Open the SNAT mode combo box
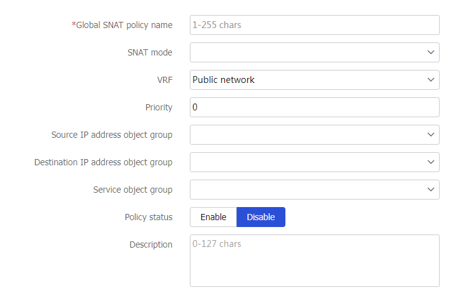 [x=306, y=52]
